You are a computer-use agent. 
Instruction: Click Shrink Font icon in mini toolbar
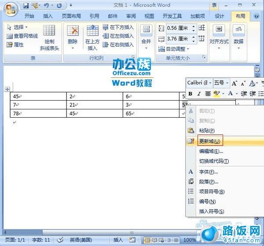pos(243,83)
